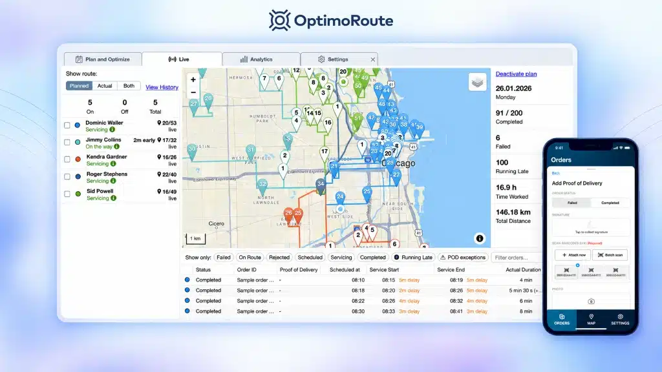Click the Deactivate plan link

516,74
